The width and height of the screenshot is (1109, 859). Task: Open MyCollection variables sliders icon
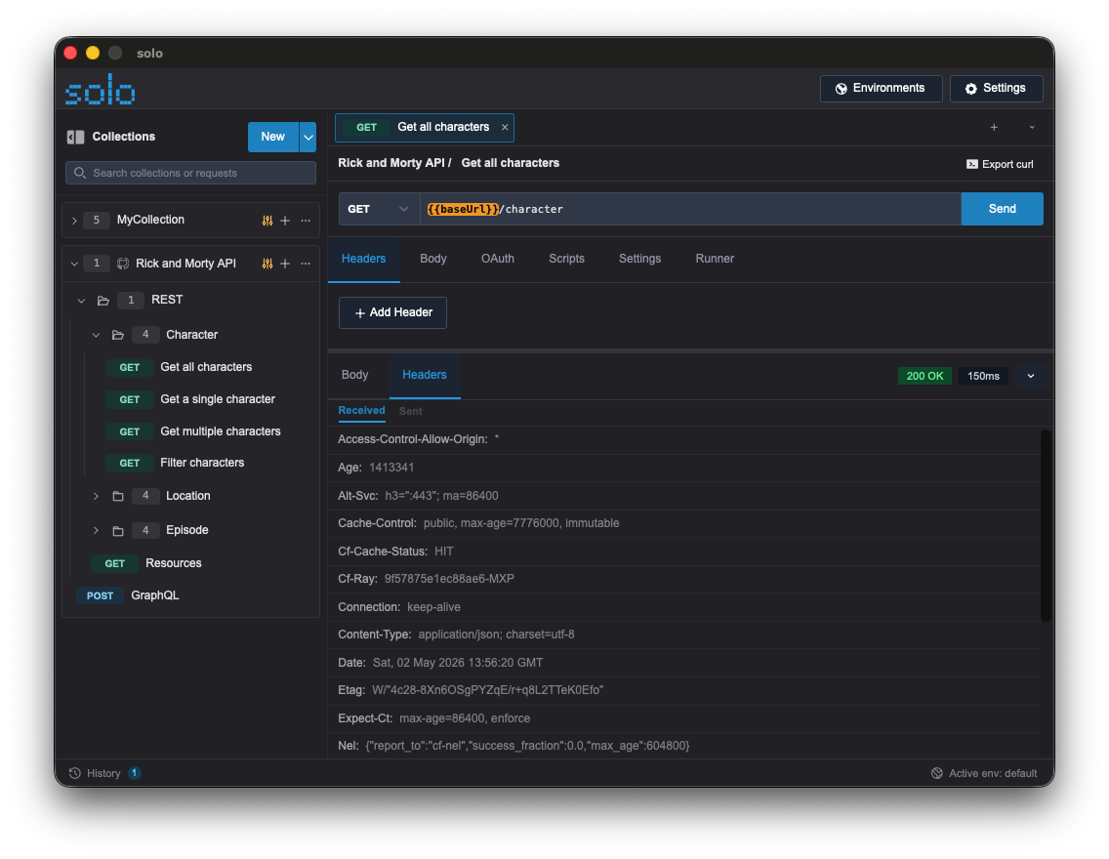[x=267, y=221]
